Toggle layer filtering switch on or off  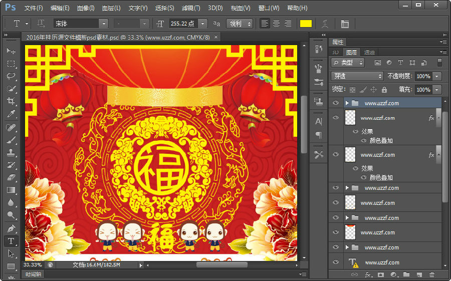click(439, 63)
